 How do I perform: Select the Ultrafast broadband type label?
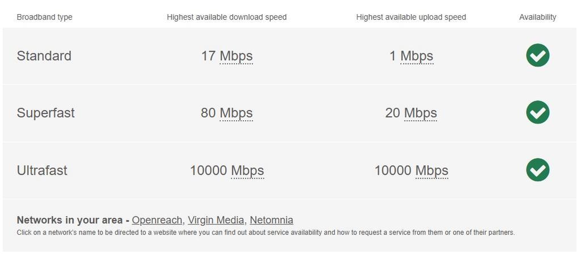point(42,171)
